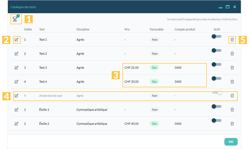The width and height of the screenshot is (249, 149).
Task: Edit the Test 2 row
Action: [x=16, y=54]
